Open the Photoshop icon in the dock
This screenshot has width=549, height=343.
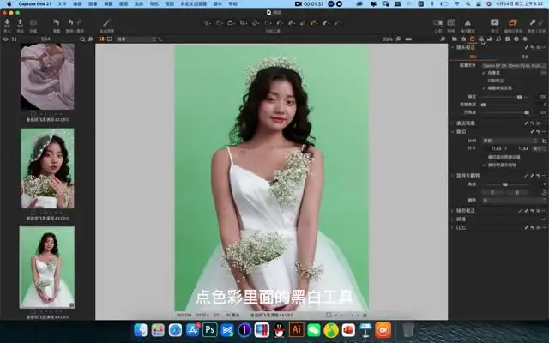(208, 329)
